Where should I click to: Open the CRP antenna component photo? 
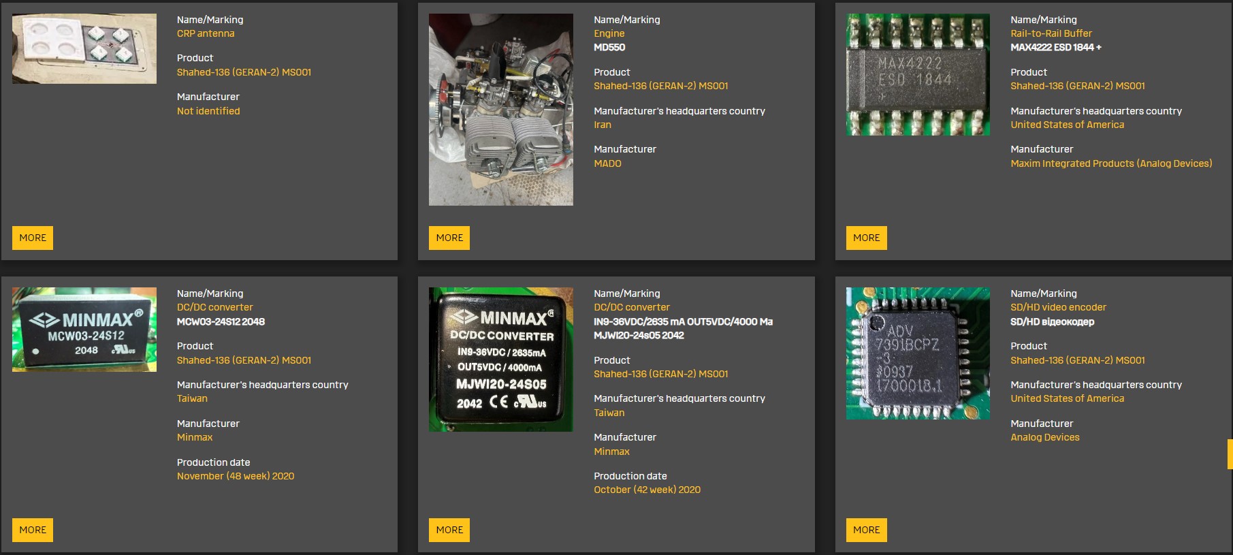84,48
